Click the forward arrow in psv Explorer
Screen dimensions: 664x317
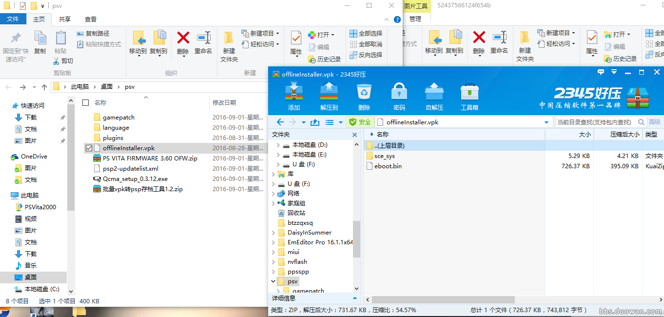click(x=22, y=87)
